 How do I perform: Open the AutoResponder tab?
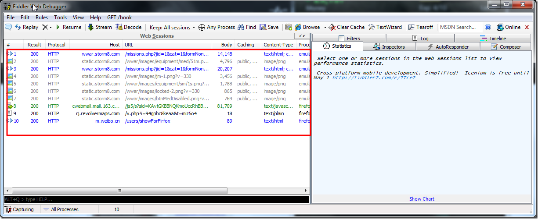point(448,47)
